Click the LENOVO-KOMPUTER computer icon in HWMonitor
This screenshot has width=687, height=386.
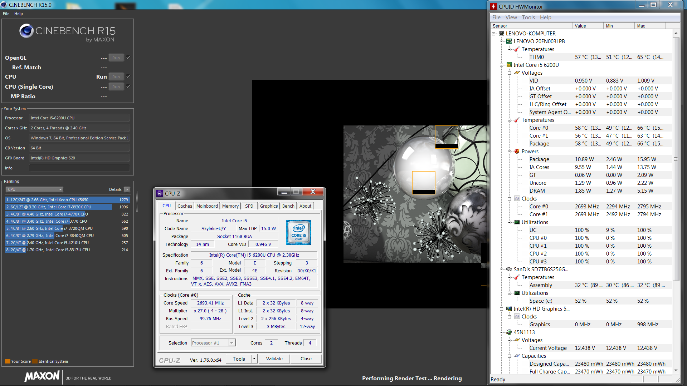tap(501, 34)
